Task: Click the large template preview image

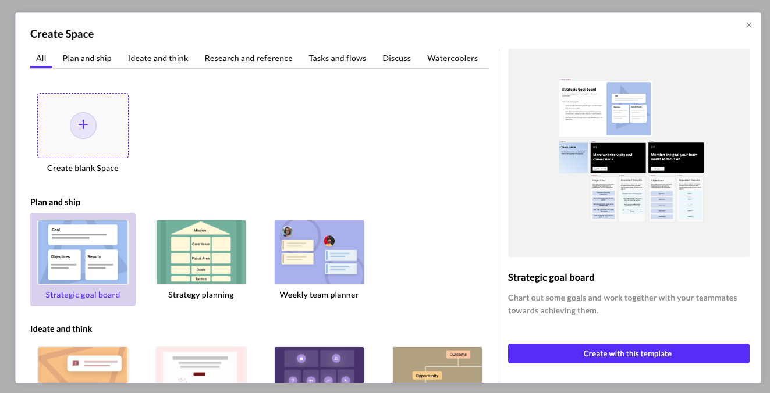Action: pos(629,153)
